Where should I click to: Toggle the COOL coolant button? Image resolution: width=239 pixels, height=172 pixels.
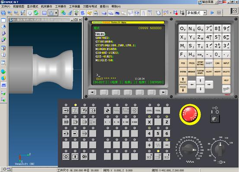tap(149, 110)
